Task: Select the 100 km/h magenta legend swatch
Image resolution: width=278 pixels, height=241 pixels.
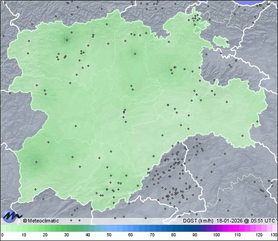Action: click(216, 229)
